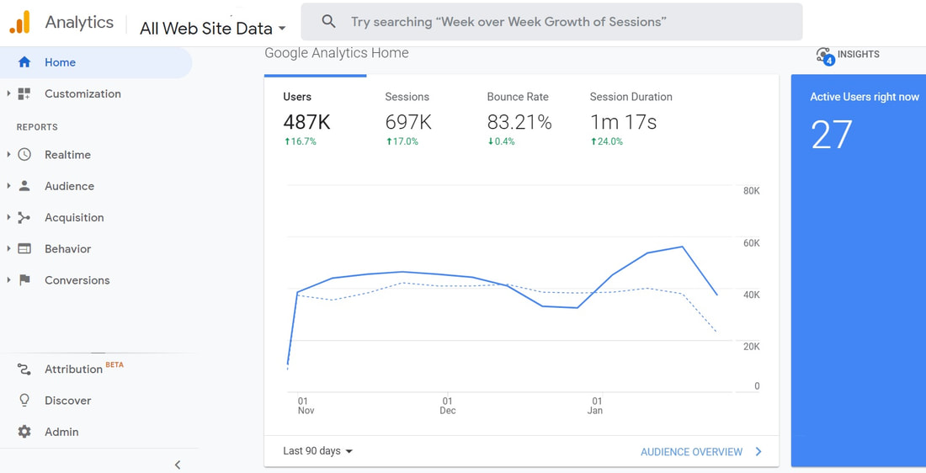Click the Acquisition branching arrows icon
926x473 pixels.
pos(24,217)
